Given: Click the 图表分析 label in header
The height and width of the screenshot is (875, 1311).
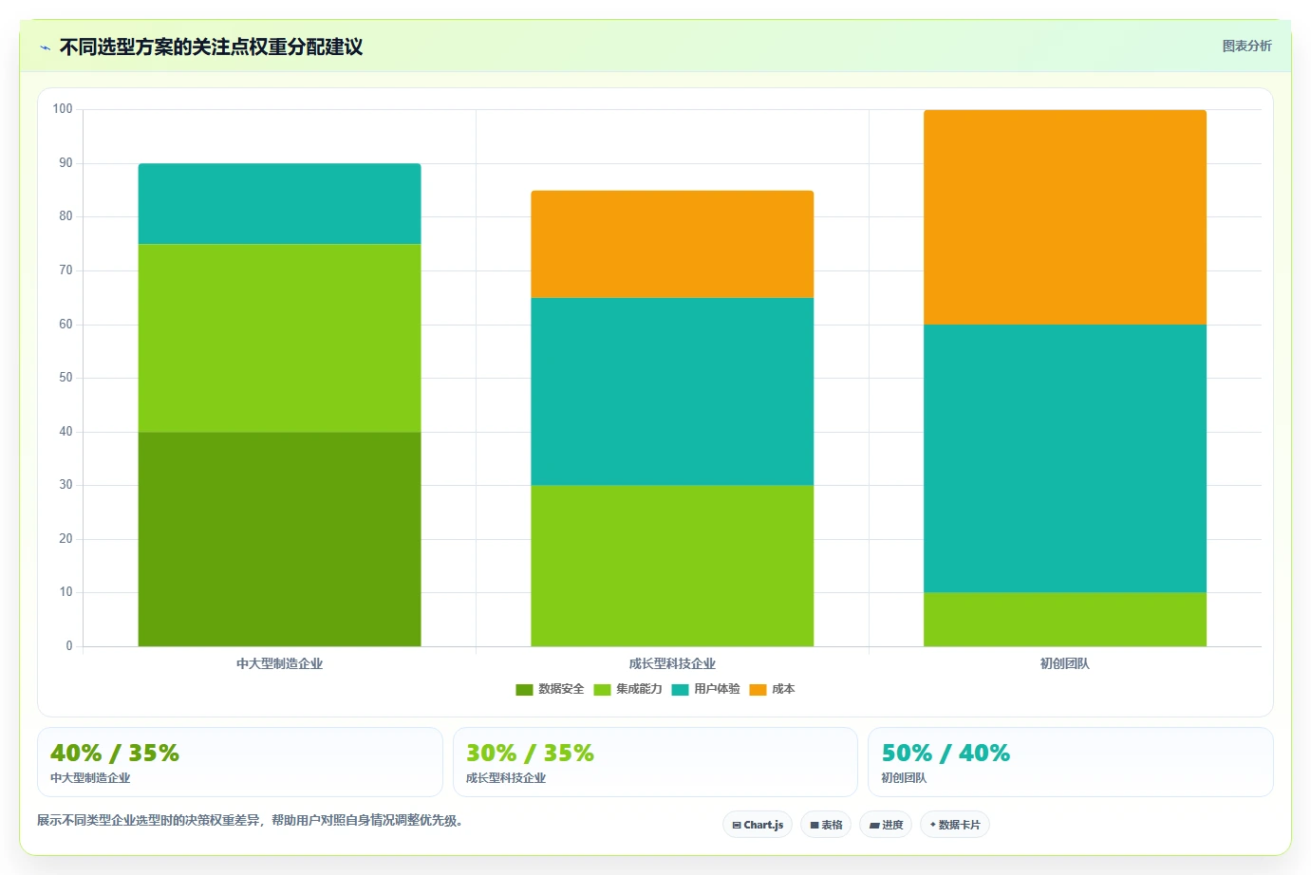Looking at the screenshot, I should click(x=1246, y=46).
